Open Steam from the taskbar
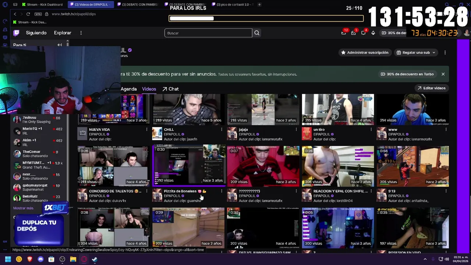 (x=95, y=259)
